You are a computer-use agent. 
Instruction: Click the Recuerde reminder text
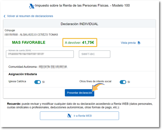pyautogui.click(x=79, y=106)
